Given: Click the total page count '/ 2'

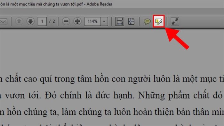Looking at the screenshot, I should 52,21.
